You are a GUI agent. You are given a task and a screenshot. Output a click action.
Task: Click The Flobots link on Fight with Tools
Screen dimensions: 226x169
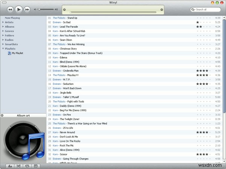59,101
